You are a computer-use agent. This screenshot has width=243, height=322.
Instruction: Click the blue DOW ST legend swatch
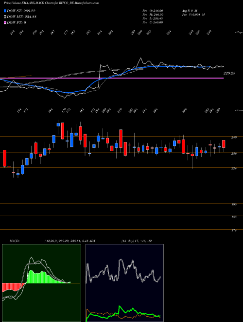pyautogui.click(x=5, y=11)
